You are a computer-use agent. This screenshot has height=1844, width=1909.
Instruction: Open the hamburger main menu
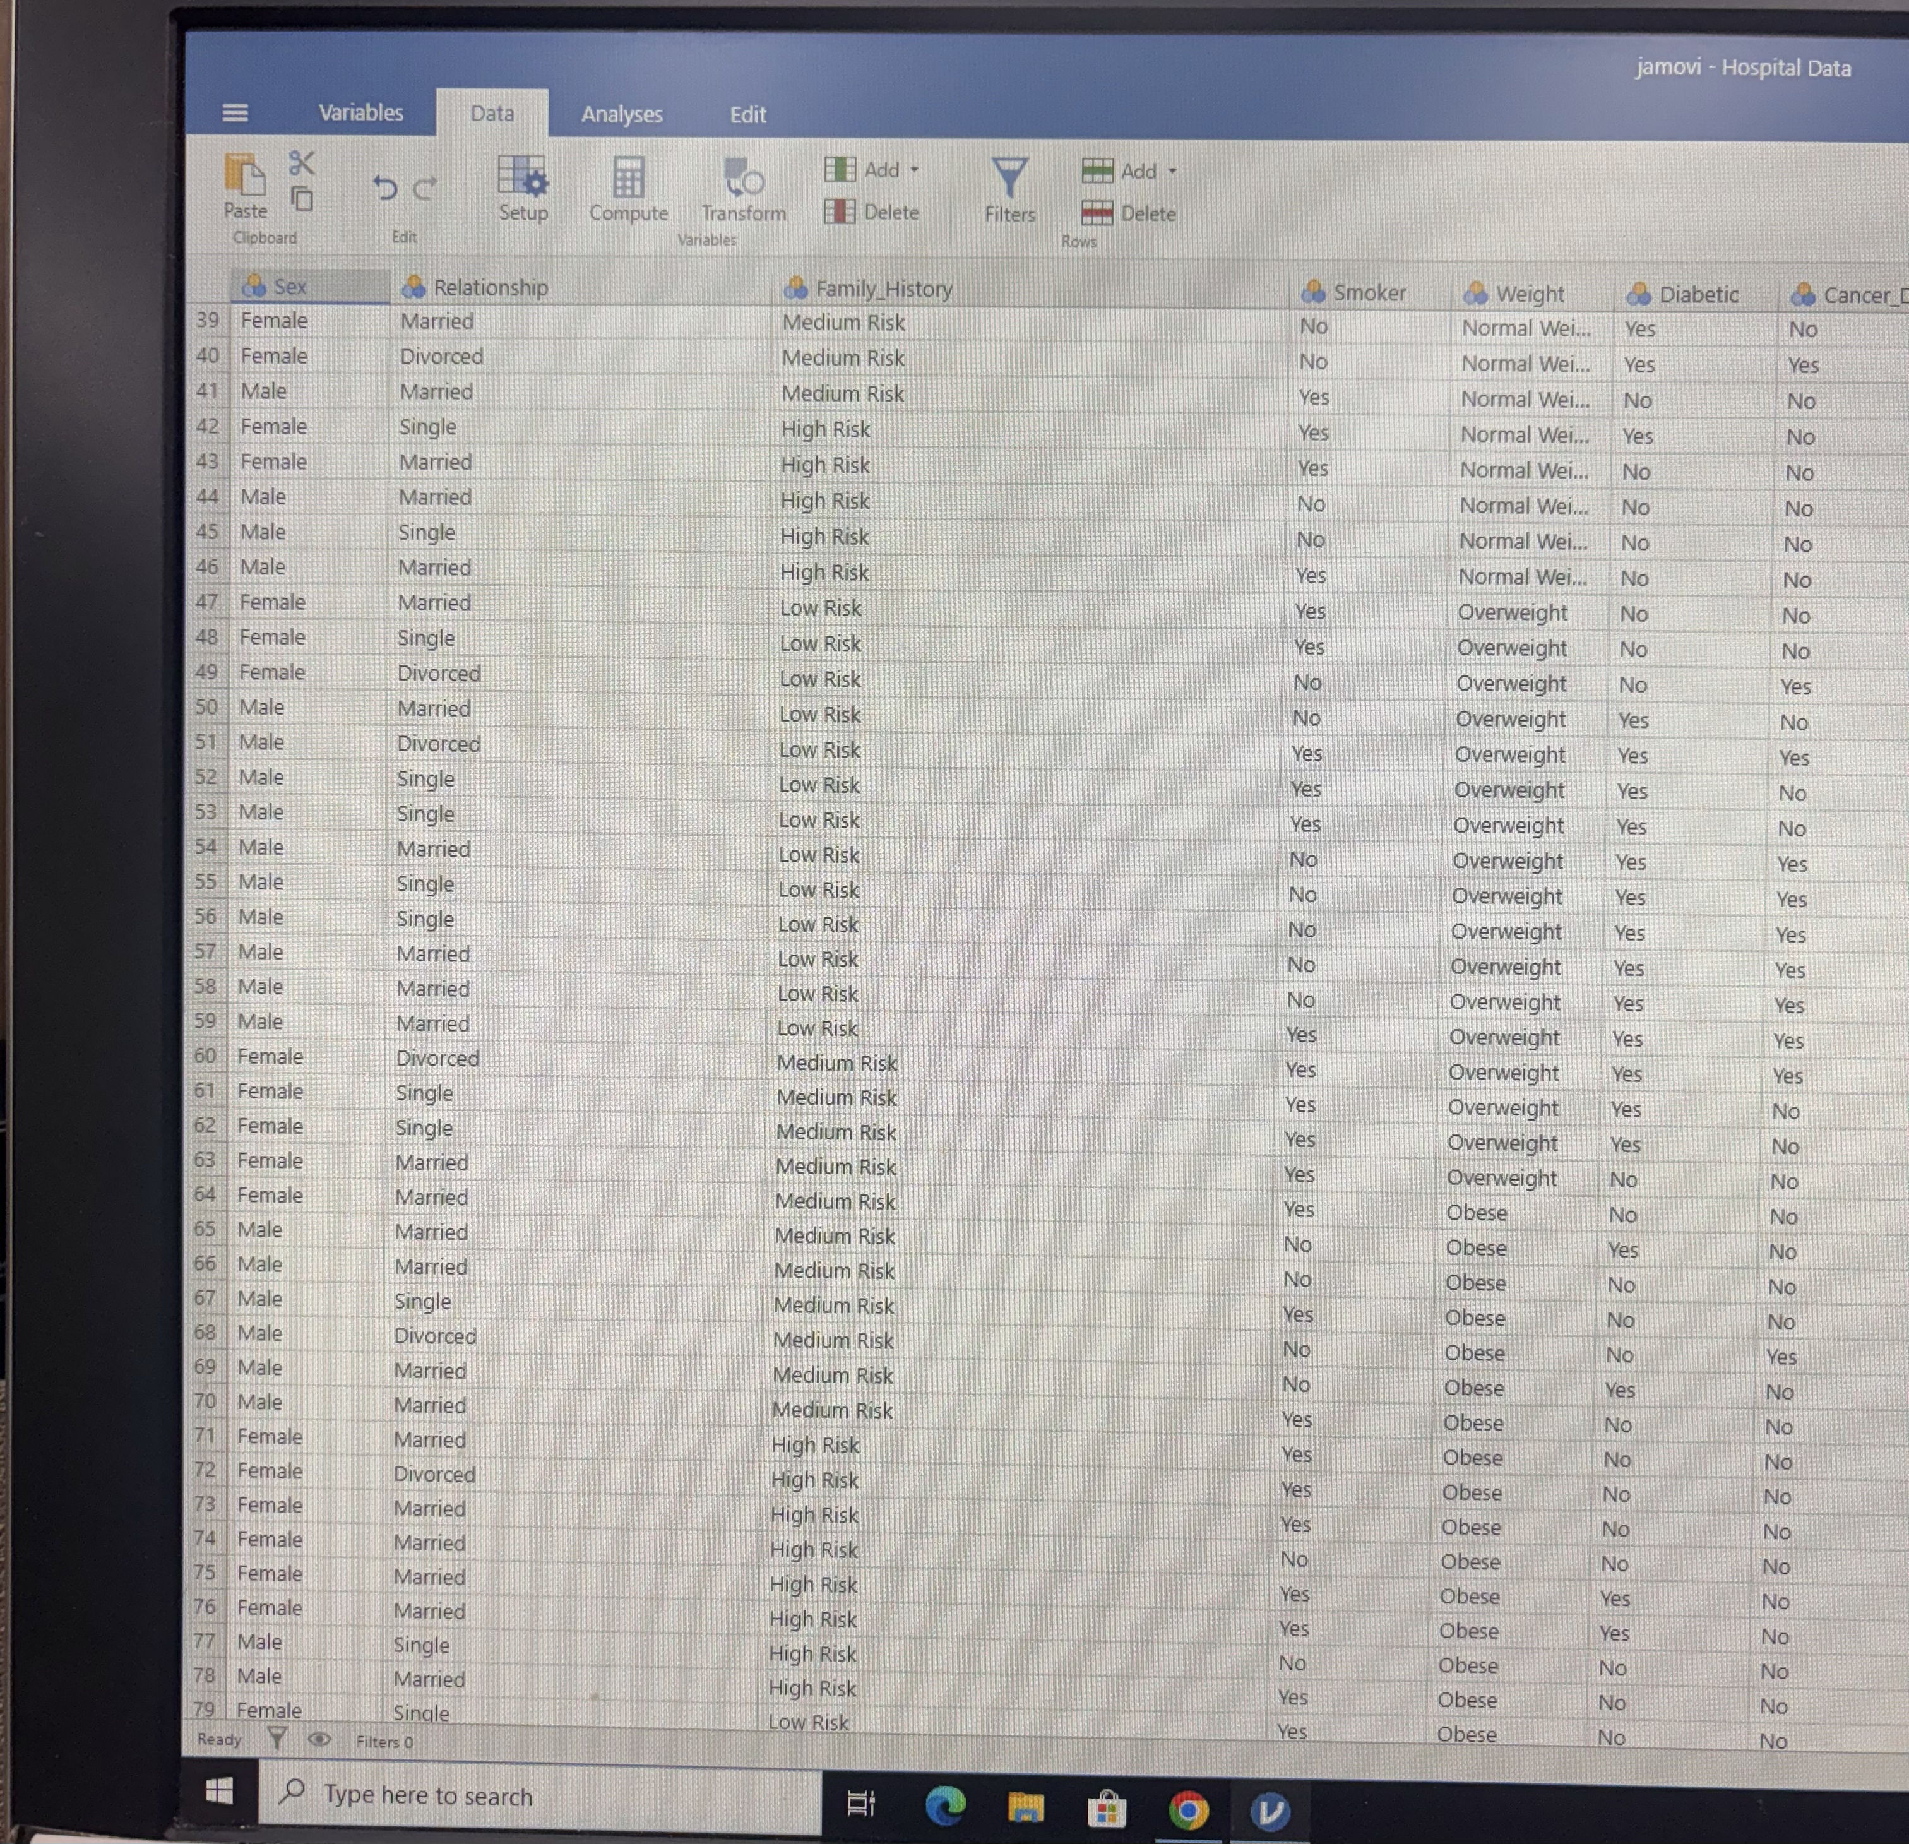tap(235, 113)
